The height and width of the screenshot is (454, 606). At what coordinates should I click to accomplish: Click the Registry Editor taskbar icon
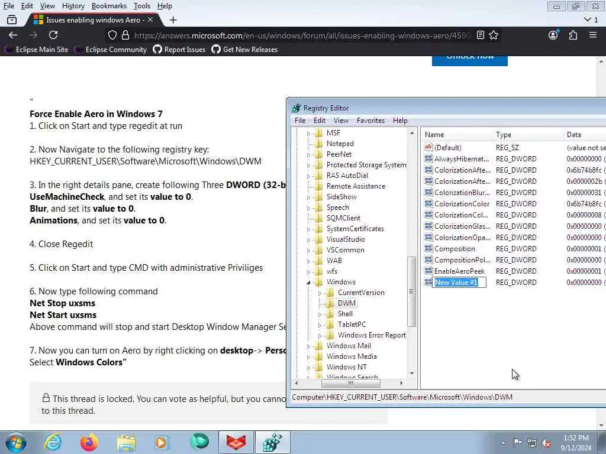[272, 442]
